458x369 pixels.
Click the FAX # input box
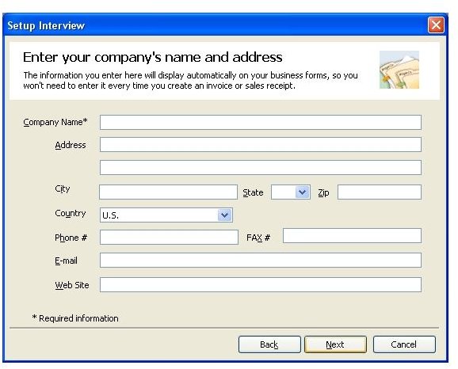353,236
